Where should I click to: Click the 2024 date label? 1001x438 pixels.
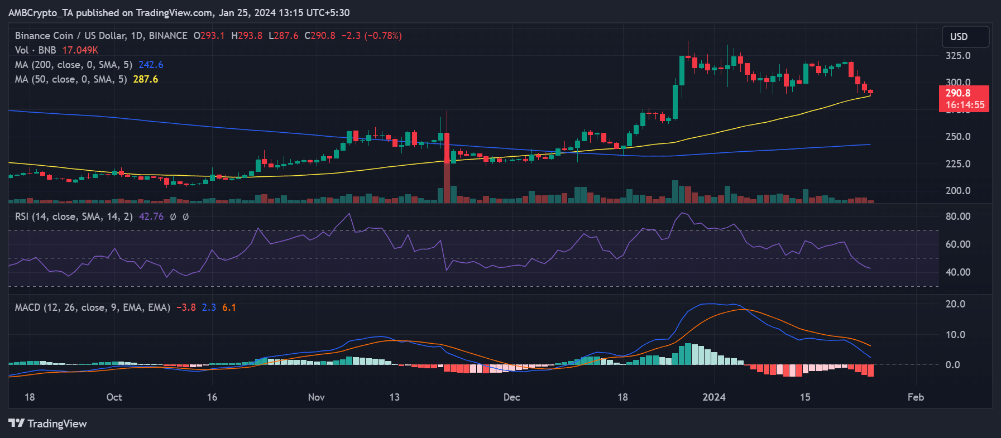tap(714, 397)
